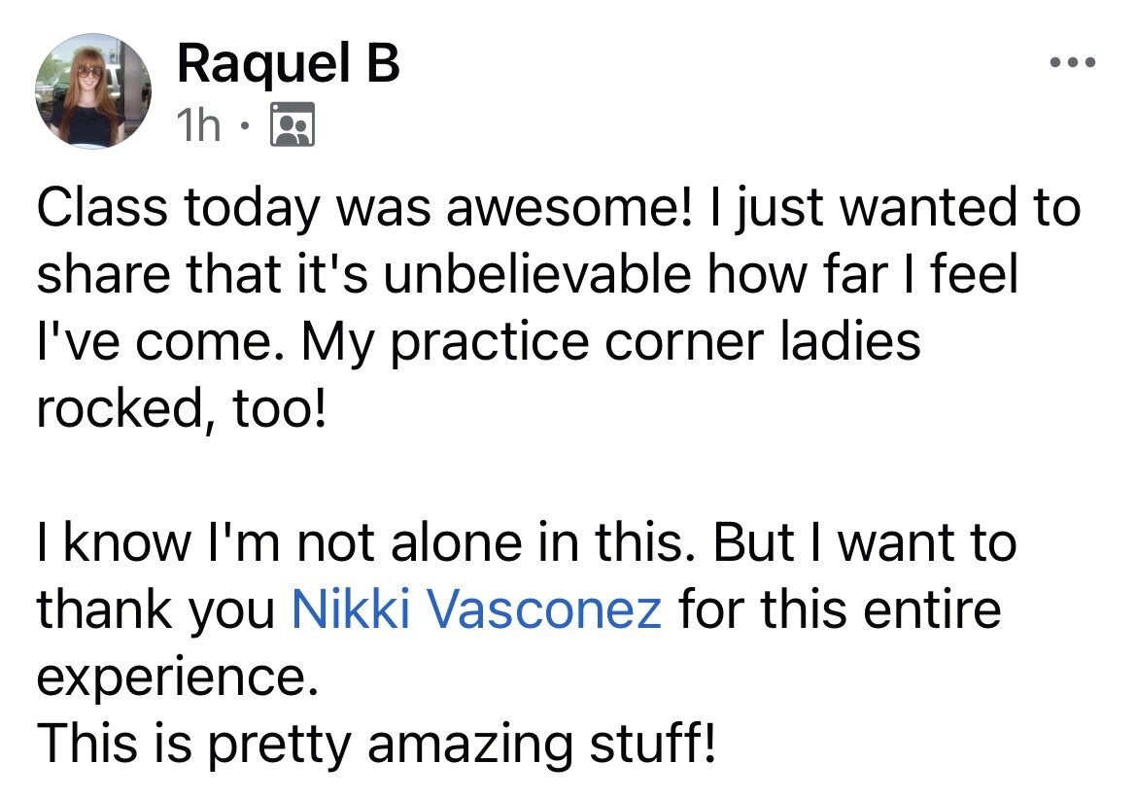Click the group members audience icon
This screenshot has height=798, width=1137.
[293, 124]
